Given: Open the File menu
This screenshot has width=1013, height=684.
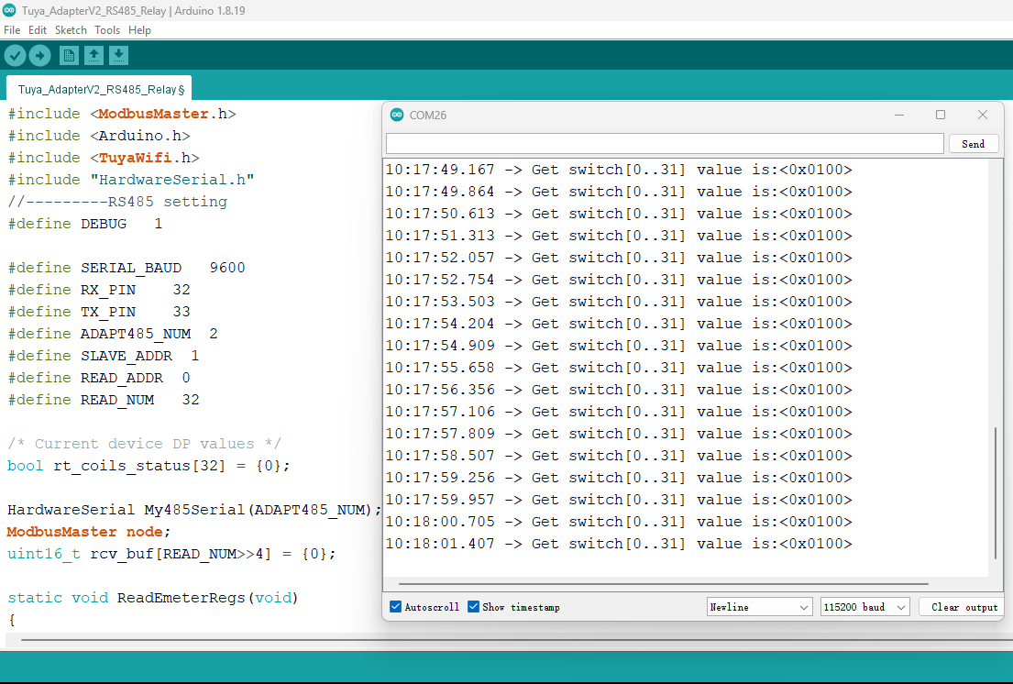Looking at the screenshot, I should (12, 30).
